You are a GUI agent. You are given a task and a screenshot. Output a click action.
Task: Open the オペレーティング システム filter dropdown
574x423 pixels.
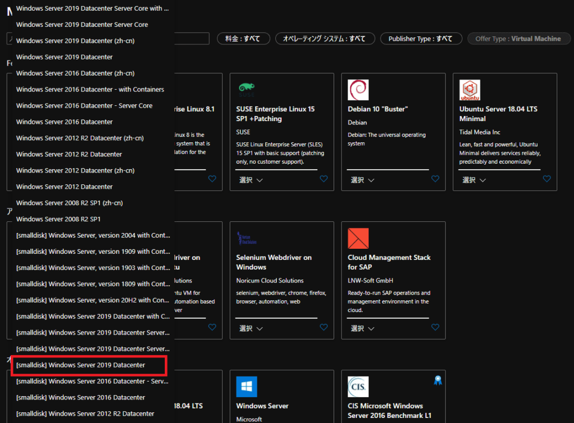tap(325, 38)
